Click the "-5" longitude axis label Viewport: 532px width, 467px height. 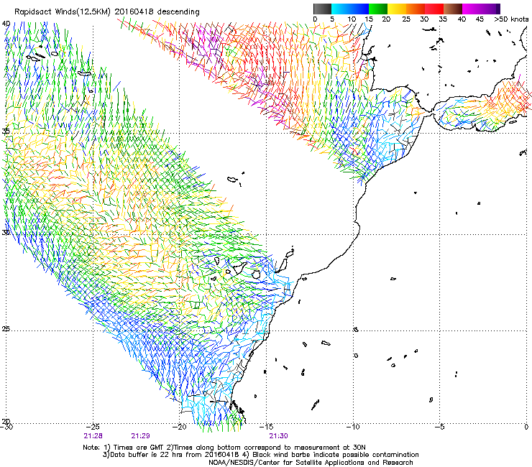click(x=440, y=427)
